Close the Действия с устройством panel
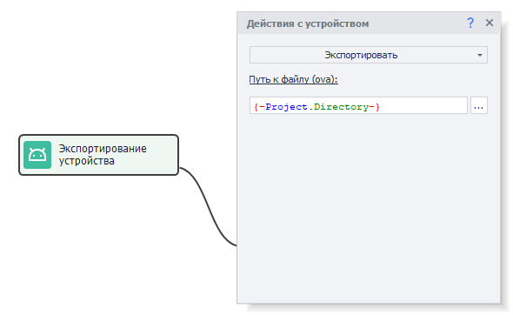The height and width of the screenshot is (315, 513). 490,23
